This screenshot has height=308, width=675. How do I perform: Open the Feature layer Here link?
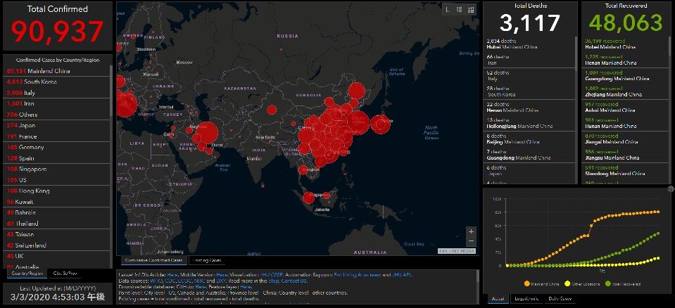(x=246, y=286)
